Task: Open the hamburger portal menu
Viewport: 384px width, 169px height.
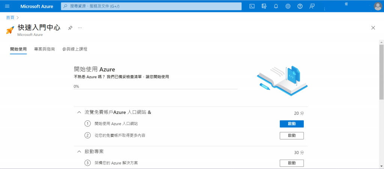Action: pos(7,6)
